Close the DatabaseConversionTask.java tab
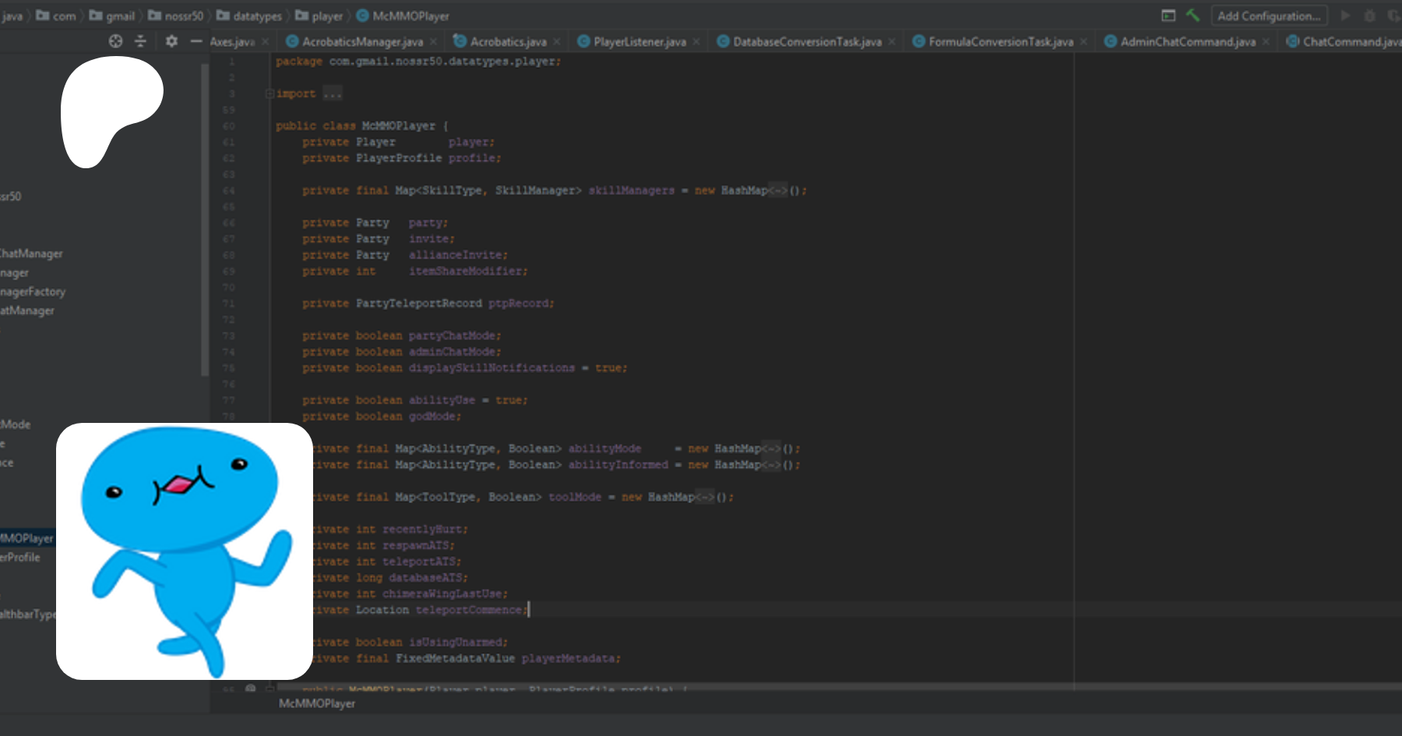The width and height of the screenshot is (1402, 736). tap(892, 41)
